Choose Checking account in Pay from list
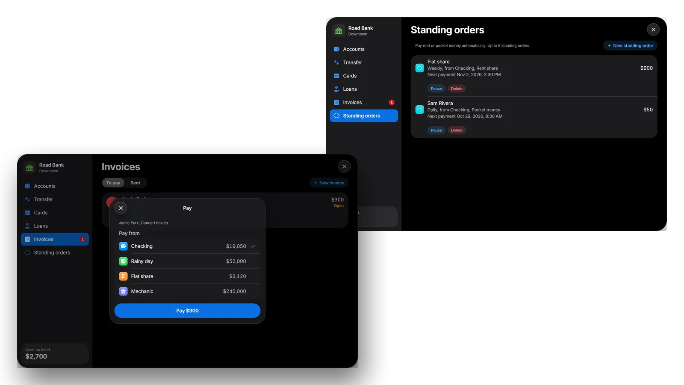Image resolution: width=684 pixels, height=385 pixels. tap(187, 246)
